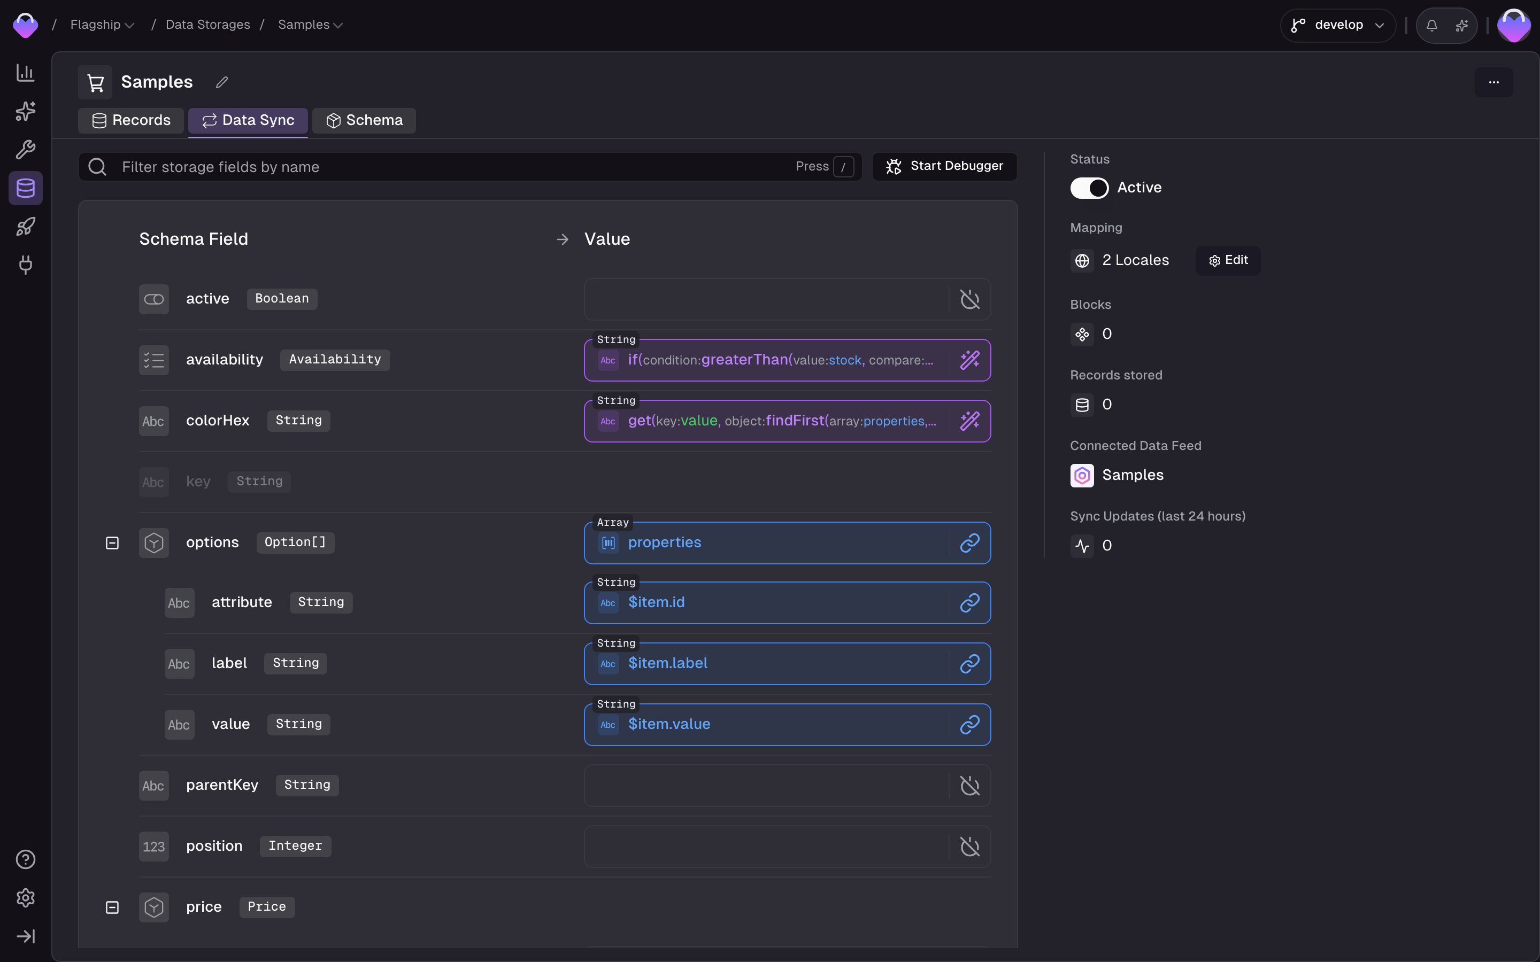Open the three-dot more options menu
Screen dimensions: 1540x962
coord(1493,82)
